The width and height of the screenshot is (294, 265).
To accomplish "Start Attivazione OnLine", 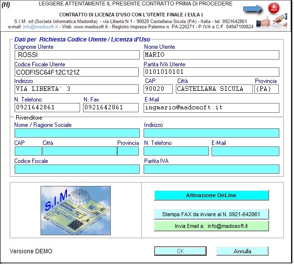I will point(211,195).
